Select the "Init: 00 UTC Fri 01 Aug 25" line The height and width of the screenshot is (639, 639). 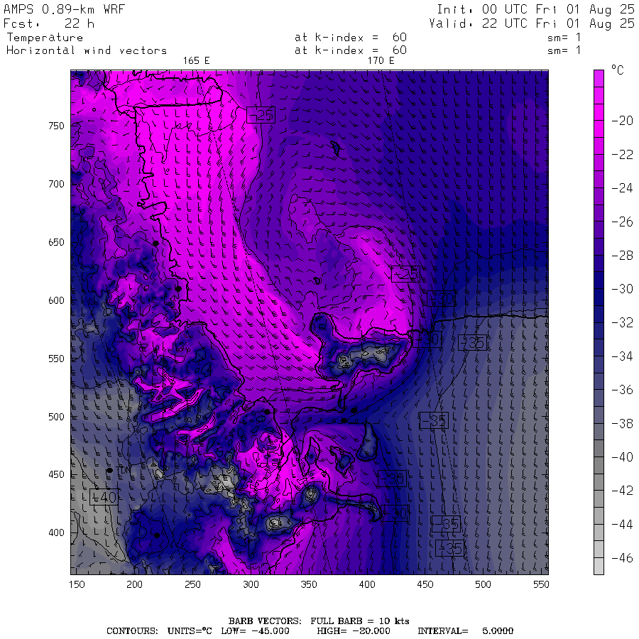(x=535, y=9)
